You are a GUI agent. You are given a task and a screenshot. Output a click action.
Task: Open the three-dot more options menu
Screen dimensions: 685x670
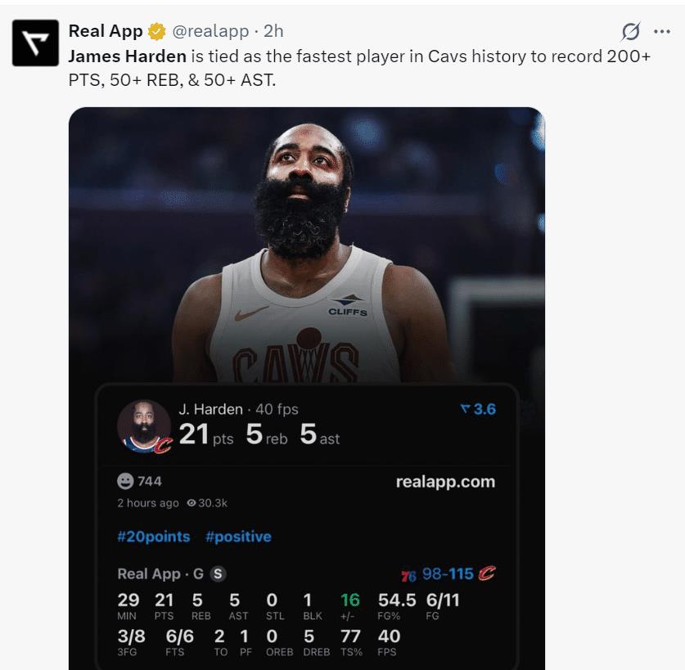pyautogui.click(x=661, y=32)
